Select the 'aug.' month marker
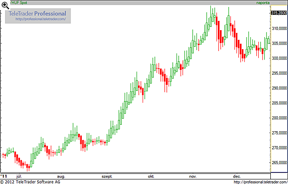The width and height of the screenshot is (288, 185). (x=61, y=176)
